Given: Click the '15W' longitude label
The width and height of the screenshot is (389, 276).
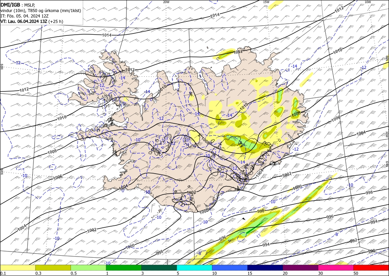Looking at the screenshot, I should point(266,2).
